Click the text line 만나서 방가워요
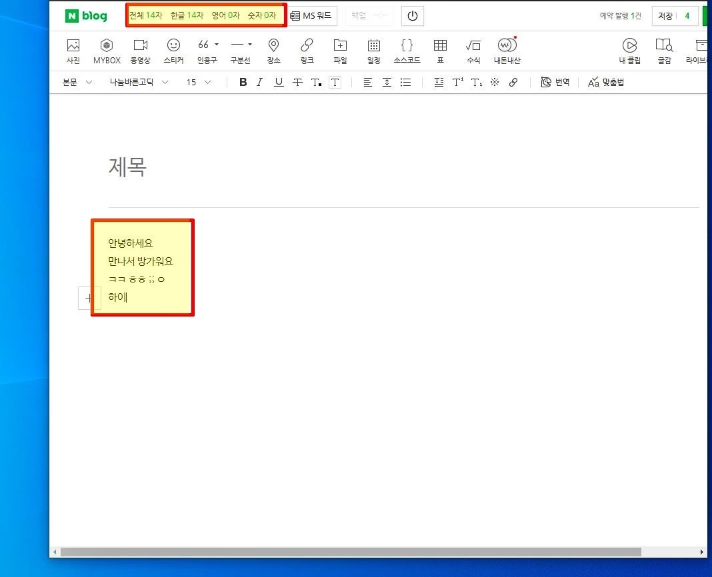This screenshot has height=577, width=712. click(x=140, y=261)
